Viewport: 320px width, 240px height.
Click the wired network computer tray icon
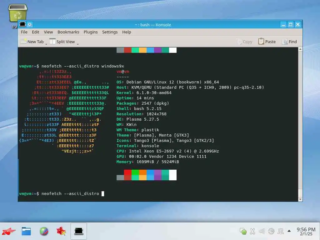coord(281,231)
